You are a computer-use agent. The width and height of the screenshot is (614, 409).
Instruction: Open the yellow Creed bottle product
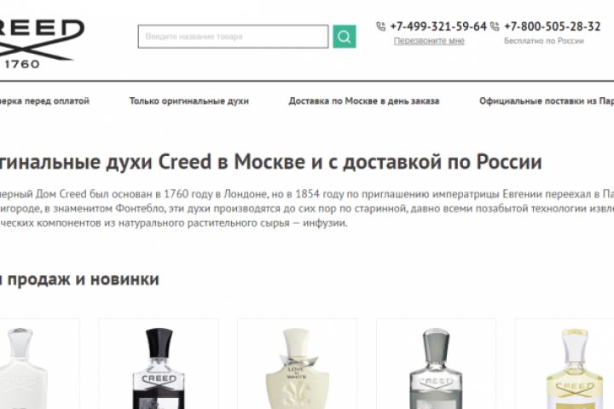pyautogui.click(x=565, y=364)
